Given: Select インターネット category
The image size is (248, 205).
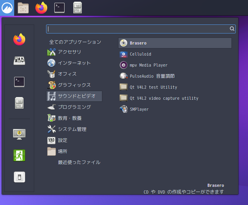Looking at the screenshot, I should (x=74, y=63).
